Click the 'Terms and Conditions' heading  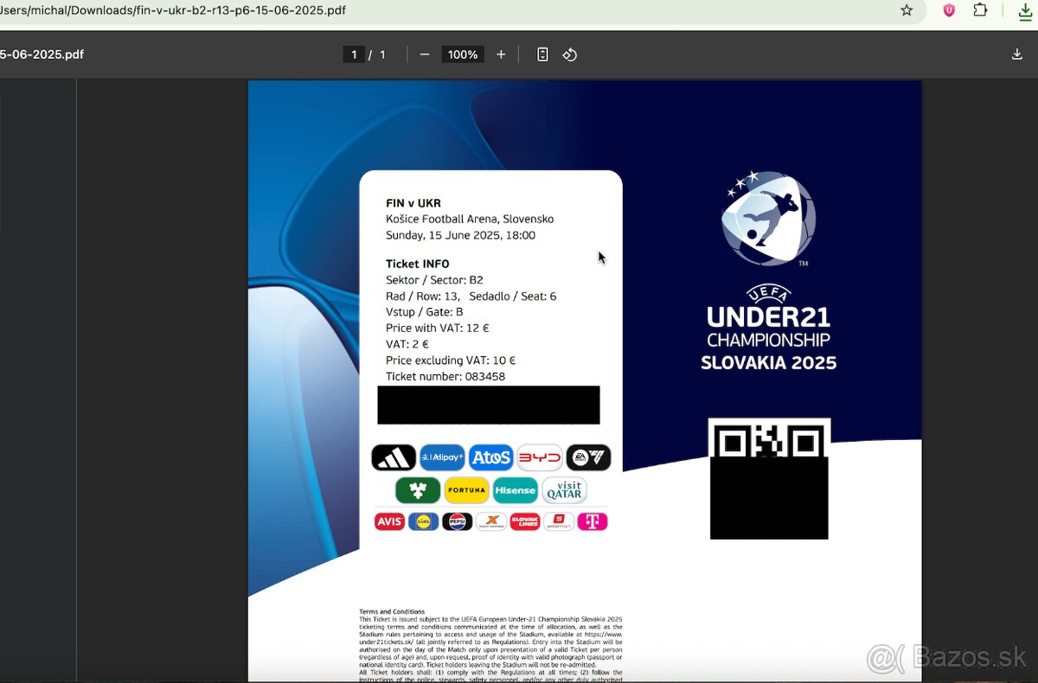(392, 611)
